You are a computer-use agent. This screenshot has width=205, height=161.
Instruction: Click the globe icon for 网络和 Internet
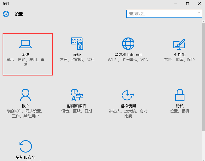click(128, 44)
